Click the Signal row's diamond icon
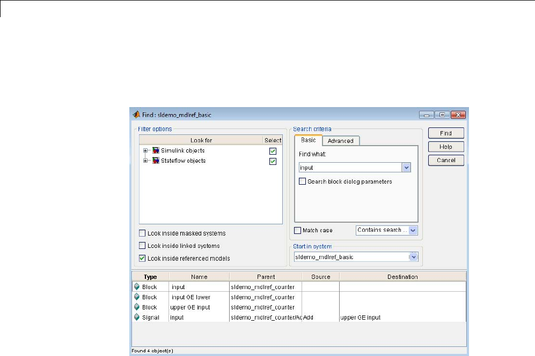 [137, 317]
